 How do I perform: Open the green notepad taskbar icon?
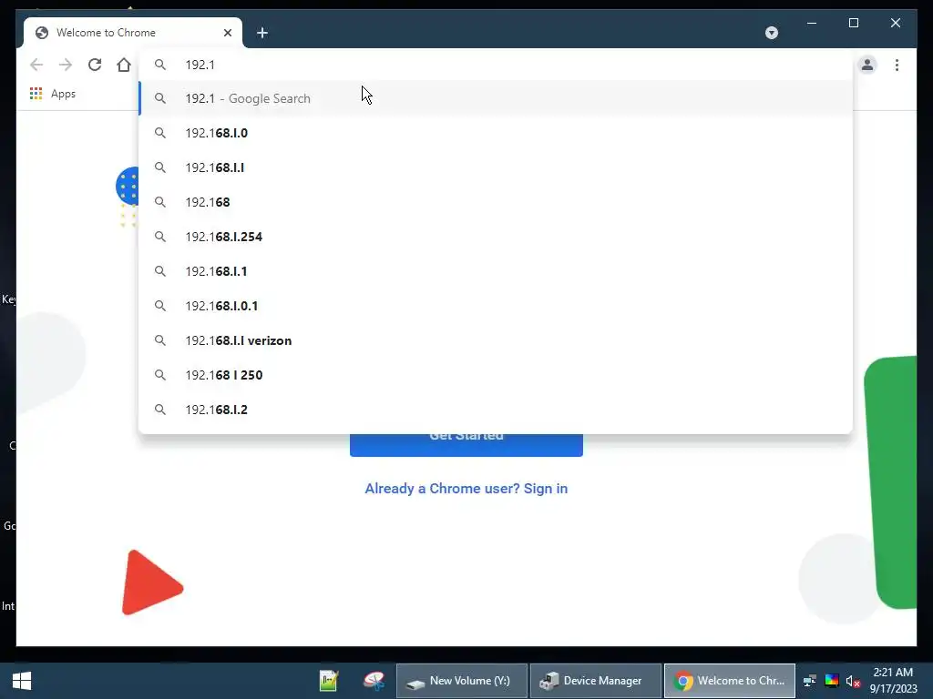[x=329, y=681]
